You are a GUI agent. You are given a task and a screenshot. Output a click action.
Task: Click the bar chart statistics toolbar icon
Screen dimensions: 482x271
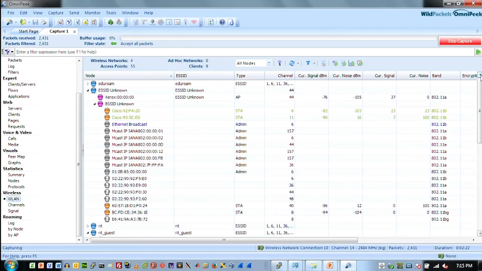(x=177, y=23)
